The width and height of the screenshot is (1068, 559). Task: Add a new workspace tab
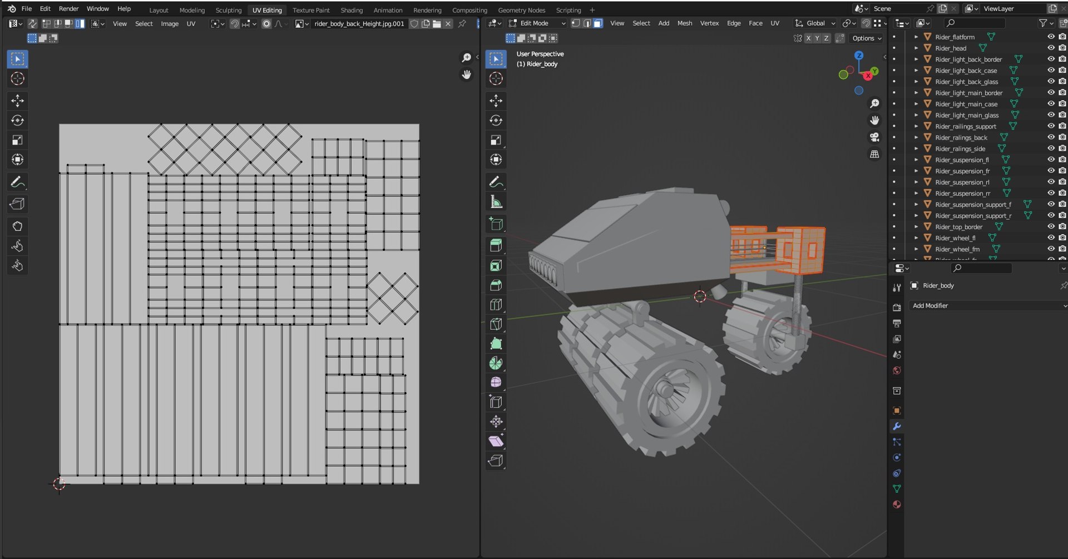click(x=592, y=10)
